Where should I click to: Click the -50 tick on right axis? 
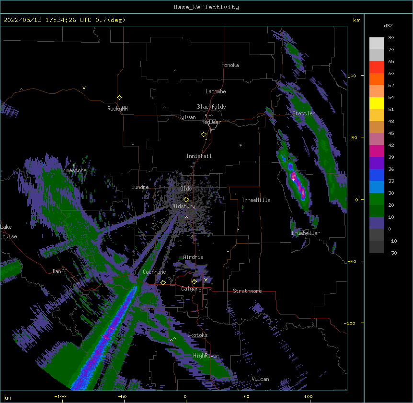352,261
